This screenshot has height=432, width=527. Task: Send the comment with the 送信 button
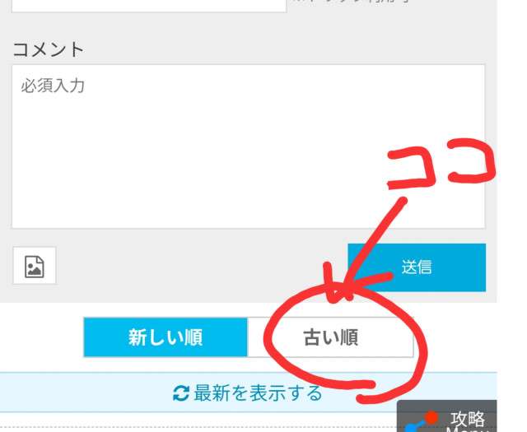click(x=417, y=267)
